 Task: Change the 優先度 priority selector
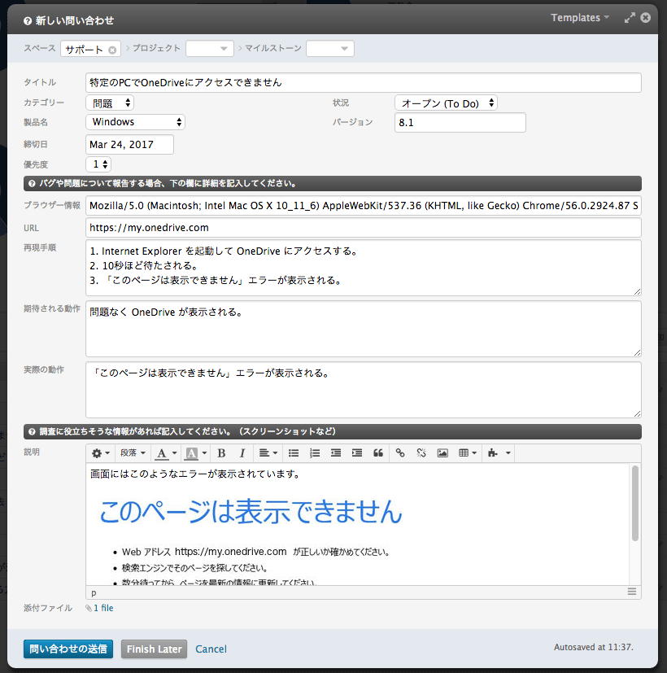pos(98,164)
